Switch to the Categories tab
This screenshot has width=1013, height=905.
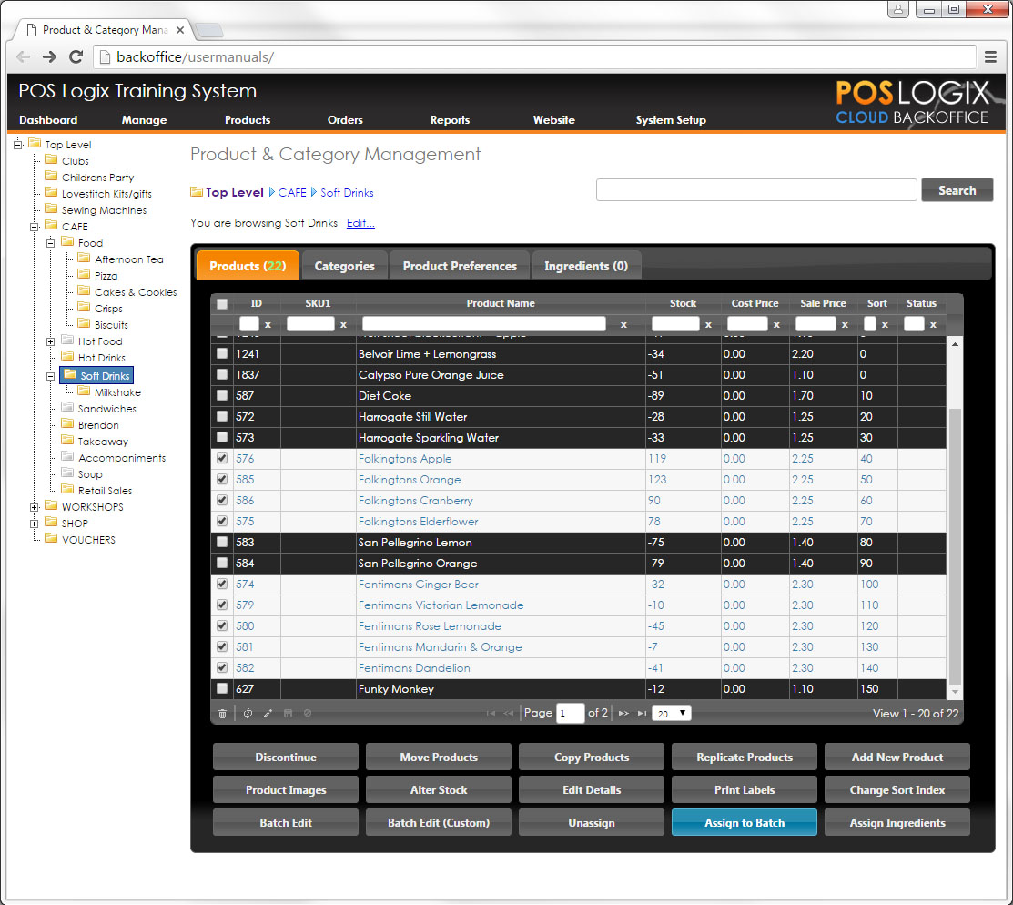click(344, 266)
